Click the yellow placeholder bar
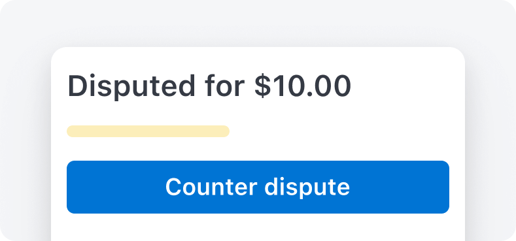The height and width of the screenshot is (241, 516). pyautogui.click(x=148, y=131)
